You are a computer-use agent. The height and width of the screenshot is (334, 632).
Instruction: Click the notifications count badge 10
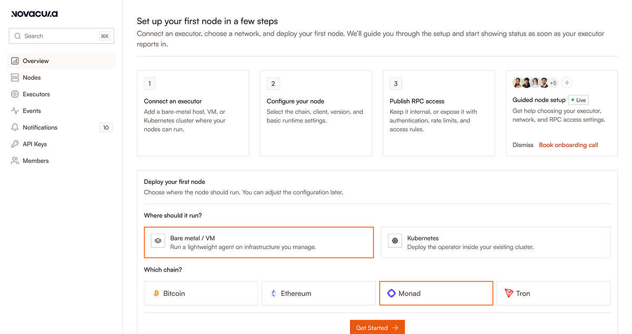pos(106,128)
